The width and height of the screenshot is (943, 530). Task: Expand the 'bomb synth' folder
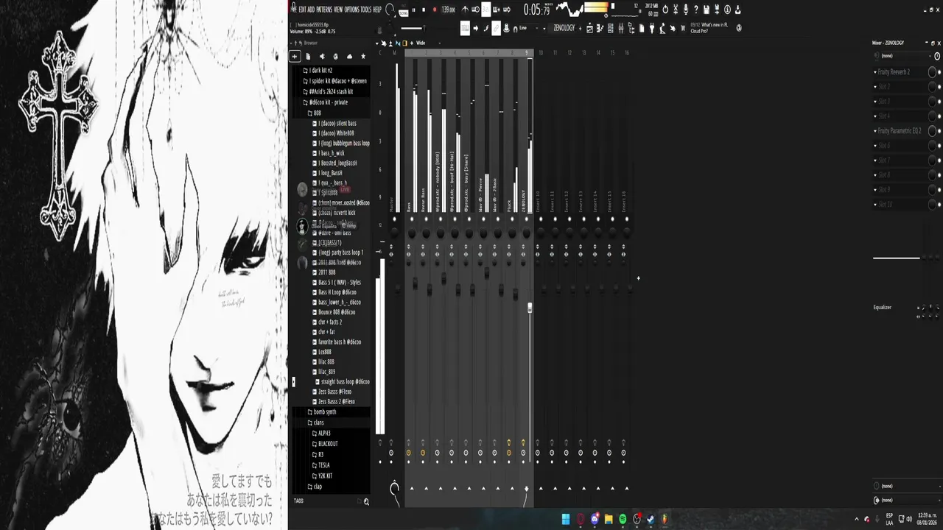322,412
